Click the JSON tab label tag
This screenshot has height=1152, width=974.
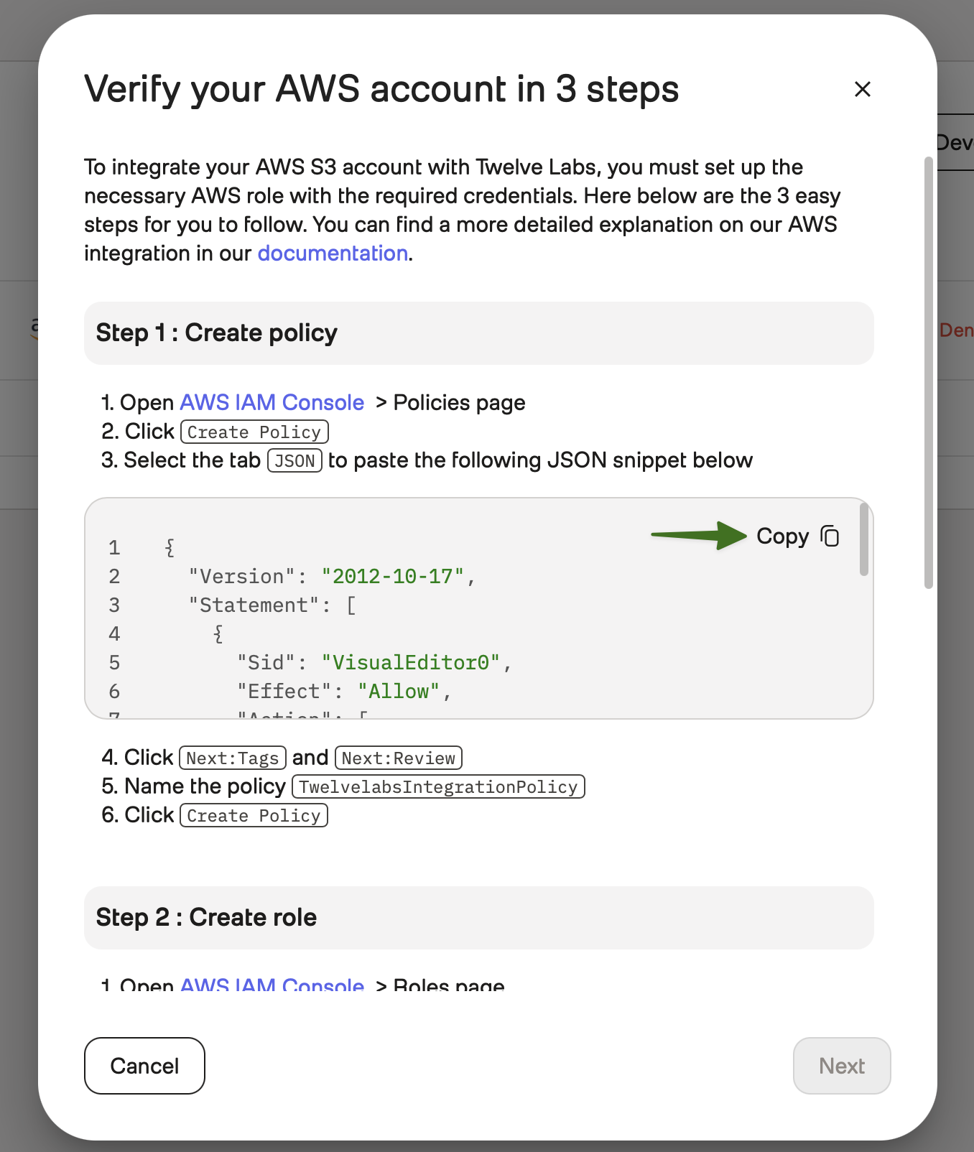294,460
